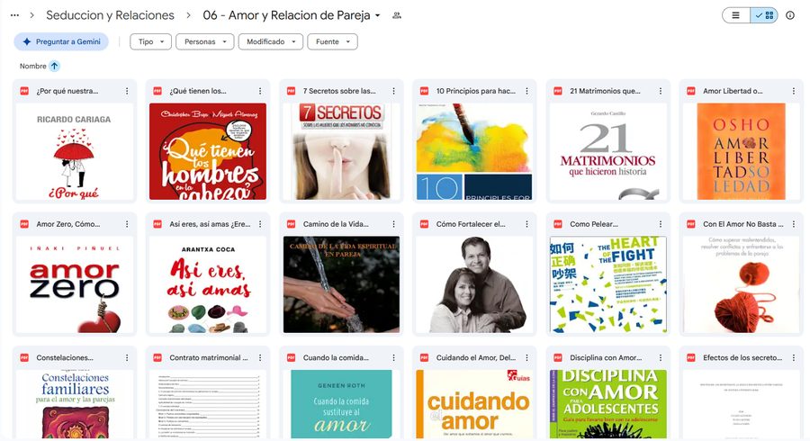
Task: Open the 21 Matrimonios que hicieron historia thumbnail
Action: [x=608, y=151]
